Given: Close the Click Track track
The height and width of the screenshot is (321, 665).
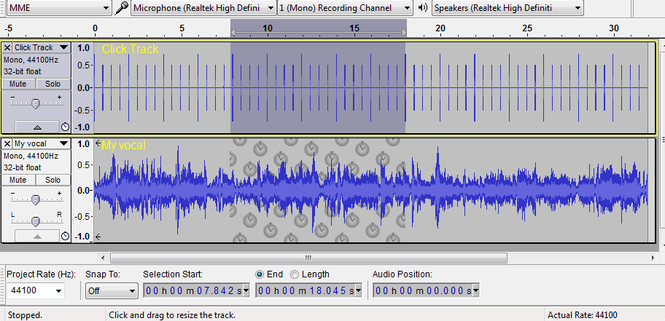Looking at the screenshot, I should pos(7,47).
